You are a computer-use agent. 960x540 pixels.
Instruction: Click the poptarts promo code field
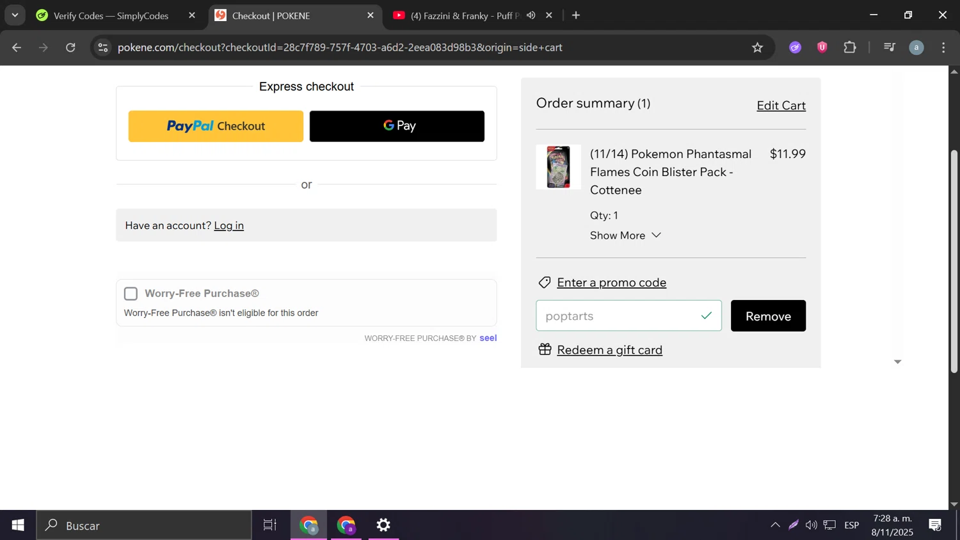tap(628, 316)
